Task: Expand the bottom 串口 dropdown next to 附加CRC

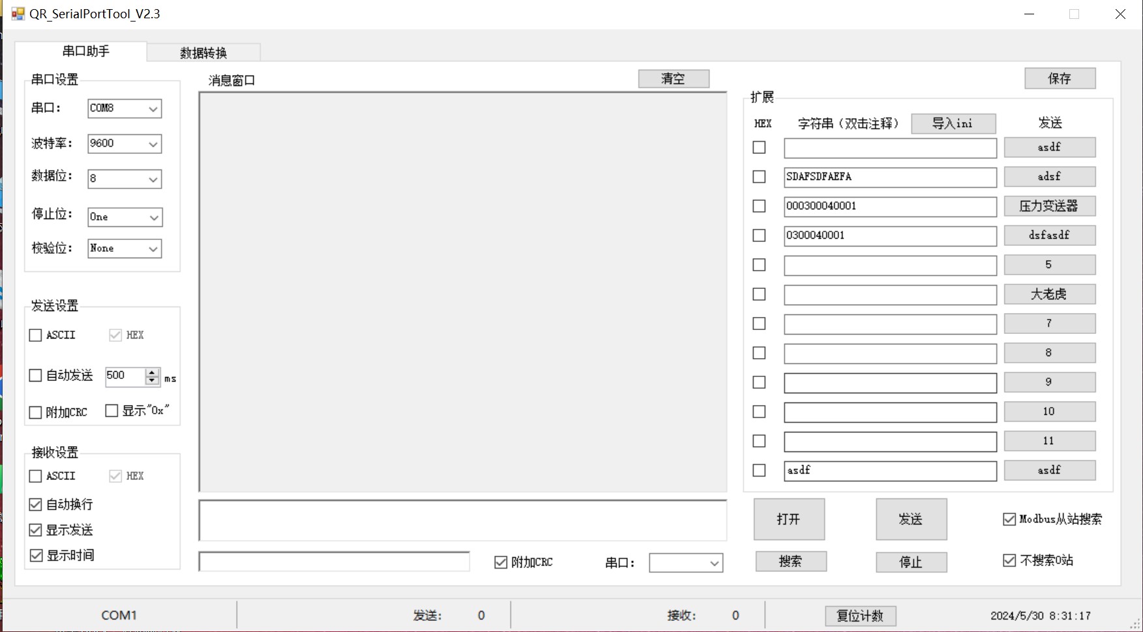Action: click(715, 563)
